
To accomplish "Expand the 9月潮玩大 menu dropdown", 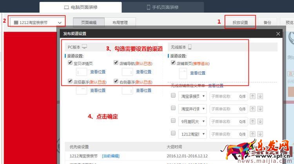I will tap(192, 121).
